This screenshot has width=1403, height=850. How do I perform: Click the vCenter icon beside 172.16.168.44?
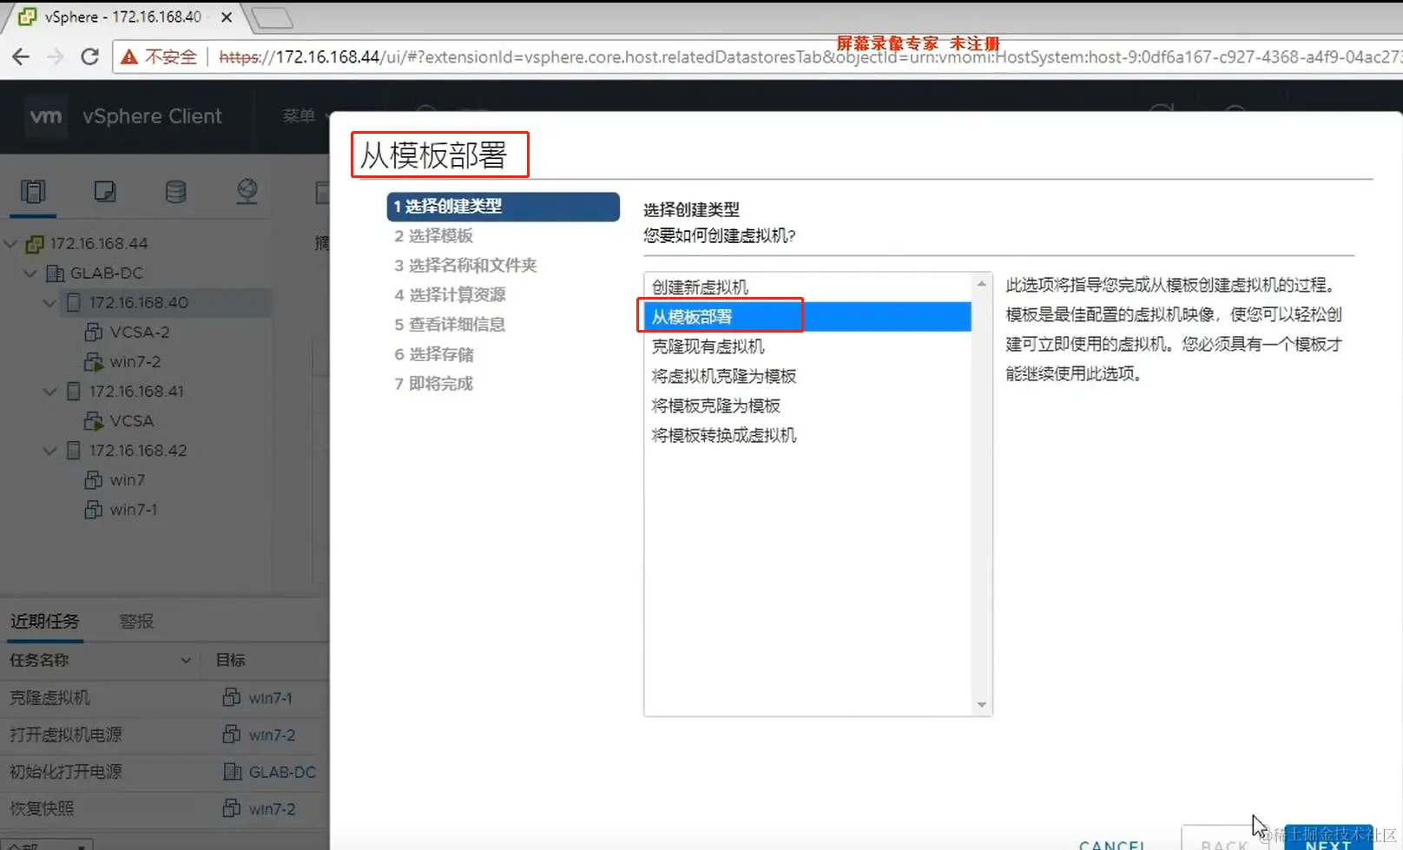[x=35, y=244]
